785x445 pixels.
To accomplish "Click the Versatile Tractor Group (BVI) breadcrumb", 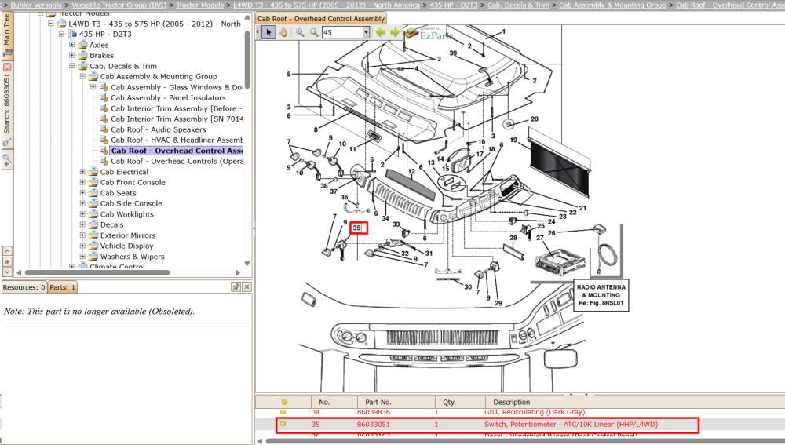I will tap(119, 5).
